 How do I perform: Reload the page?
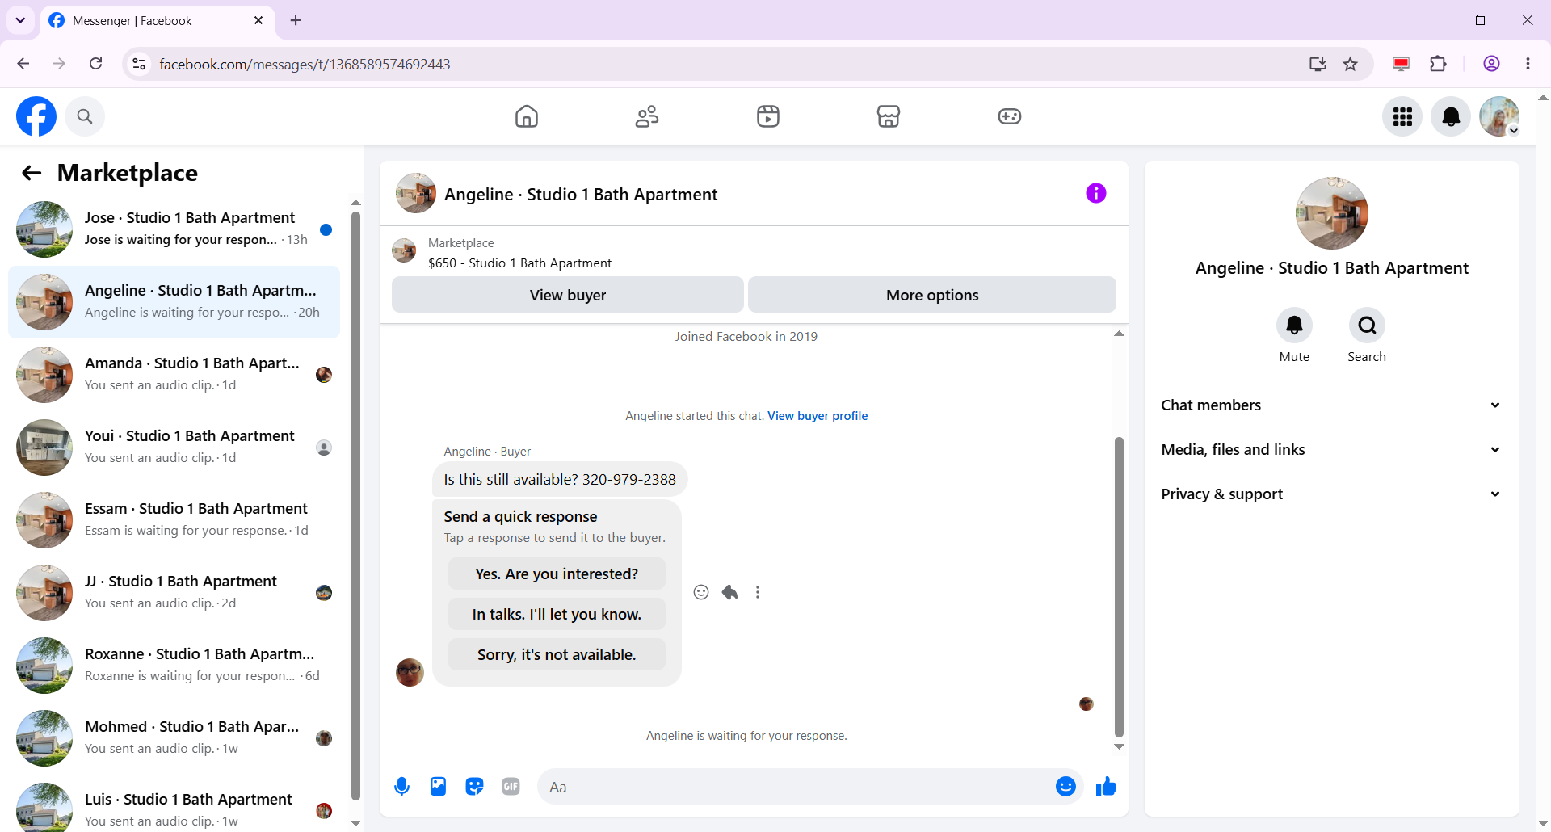[x=95, y=64]
